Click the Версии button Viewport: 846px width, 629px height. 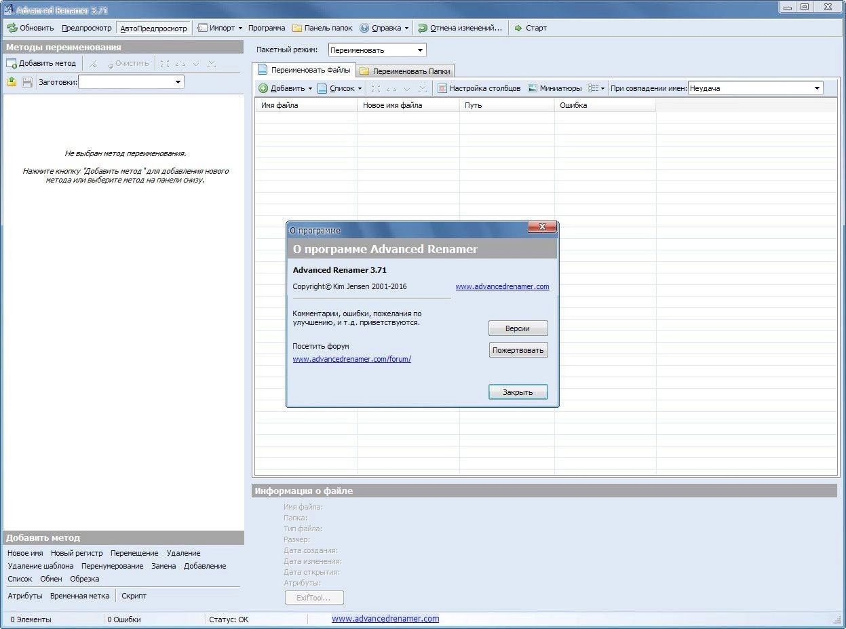518,328
